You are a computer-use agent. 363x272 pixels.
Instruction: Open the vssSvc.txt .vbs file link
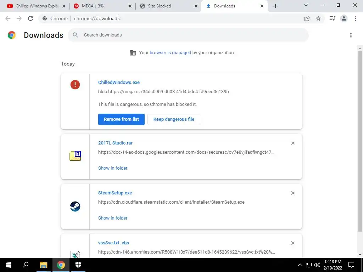coord(113,243)
